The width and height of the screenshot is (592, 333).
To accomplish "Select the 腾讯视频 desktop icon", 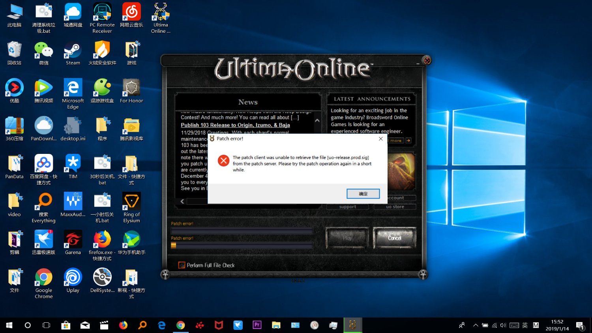I will pyautogui.click(x=44, y=91).
